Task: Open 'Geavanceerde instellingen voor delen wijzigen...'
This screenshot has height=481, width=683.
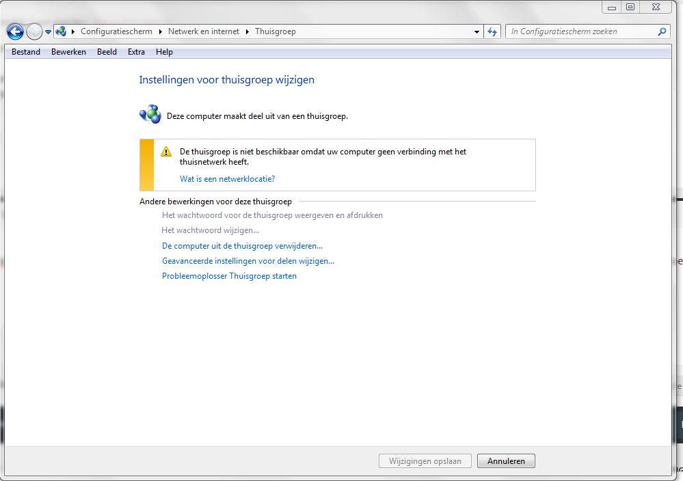Action: (248, 261)
